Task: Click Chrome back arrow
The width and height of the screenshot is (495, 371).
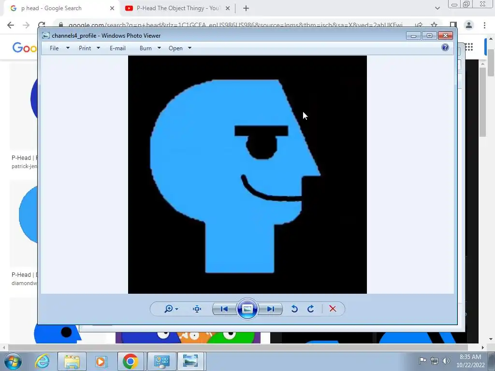Action: [11, 25]
